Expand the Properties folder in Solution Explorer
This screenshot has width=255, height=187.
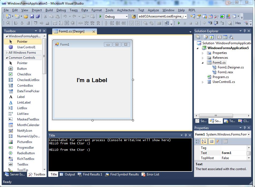pos(202,53)
